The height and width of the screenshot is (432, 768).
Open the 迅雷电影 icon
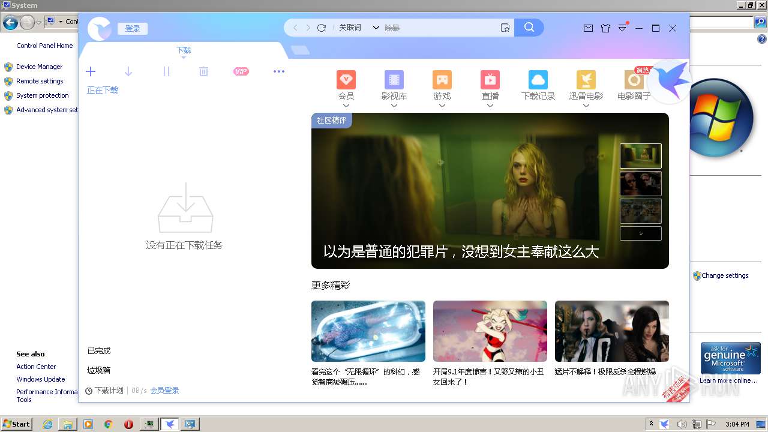click(x=586, y=80)
